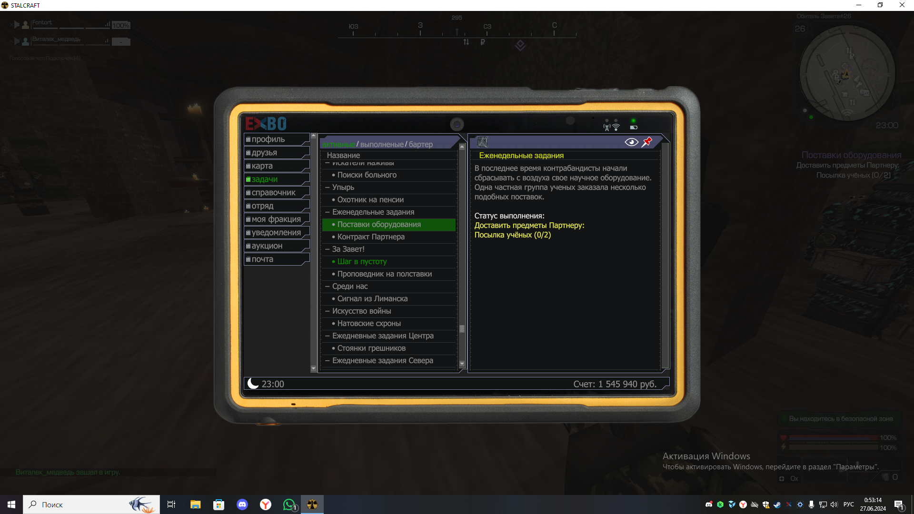Open Discord from the taskbar
This screenshot has width=914, height=514.
[x=242, y=504]
